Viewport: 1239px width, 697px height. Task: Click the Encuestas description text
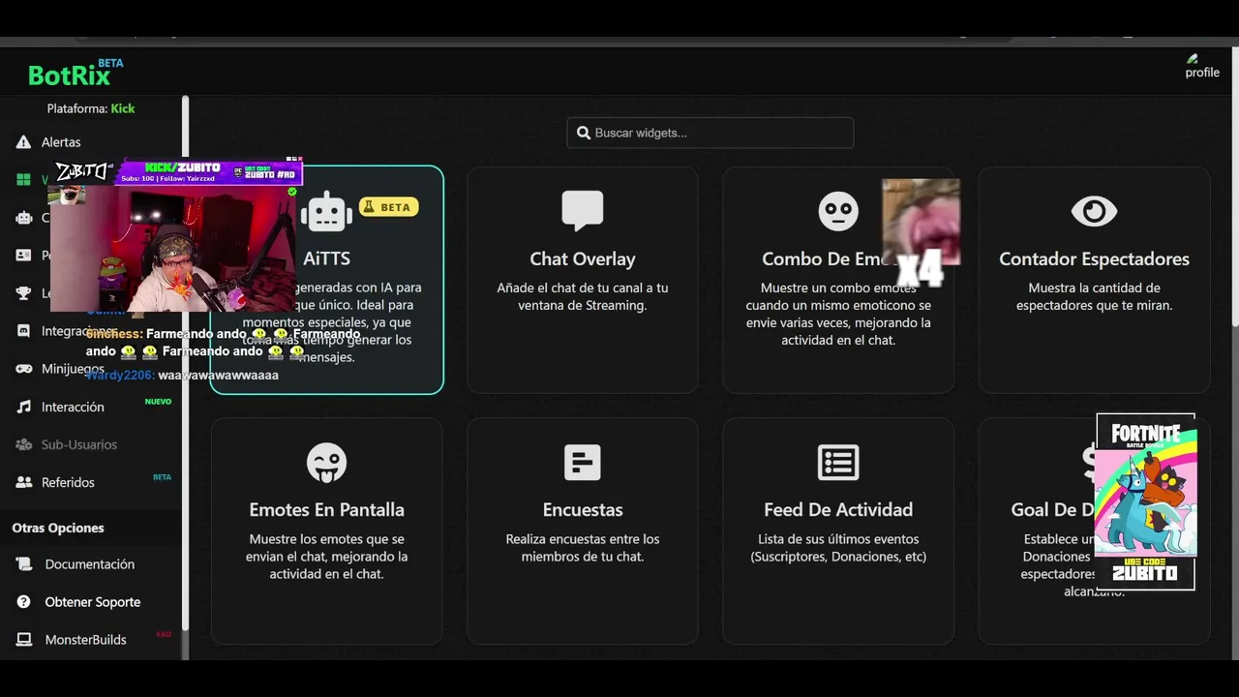click(583, 548)
